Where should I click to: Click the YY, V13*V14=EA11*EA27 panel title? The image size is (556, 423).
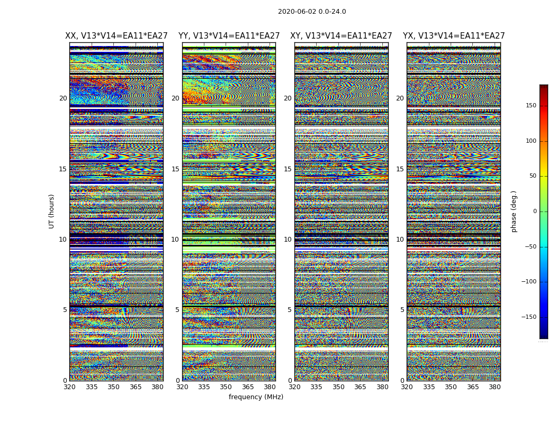(x=229, y=36)
